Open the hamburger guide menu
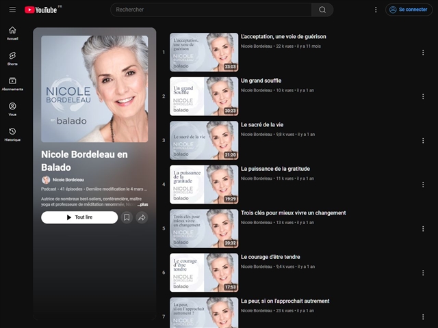 click(x=12, y=10)
